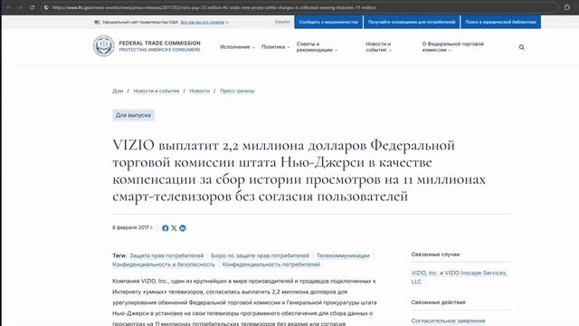Click the date '6 февраля 2017 г.'
Image resolution: width=579 pixels, height=326 pixels.
[x=133, y=227]
